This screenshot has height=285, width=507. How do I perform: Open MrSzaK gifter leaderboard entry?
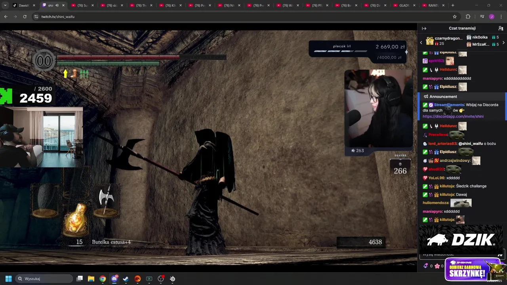click(482, 44)
